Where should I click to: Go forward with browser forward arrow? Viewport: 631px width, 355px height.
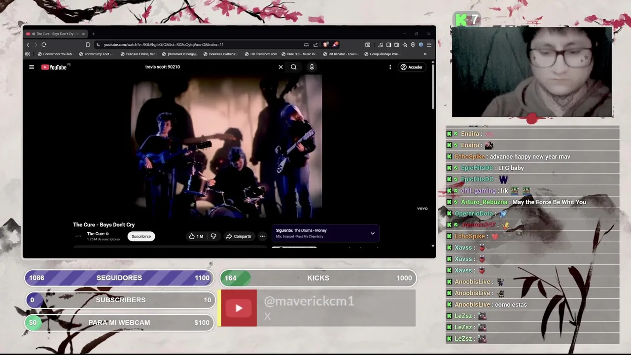pos(35,44)
